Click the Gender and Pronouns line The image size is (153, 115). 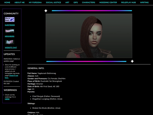[x=46, y=79]
